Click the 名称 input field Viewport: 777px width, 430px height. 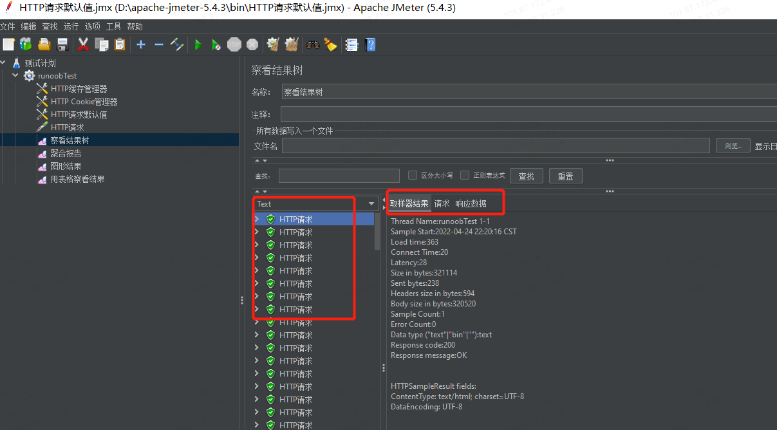(529, 92)
